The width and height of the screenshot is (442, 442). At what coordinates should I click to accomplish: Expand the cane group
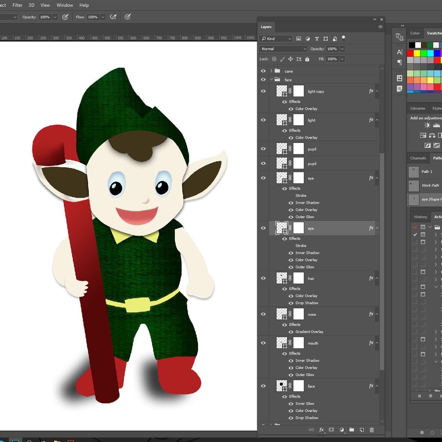[271, 71]
